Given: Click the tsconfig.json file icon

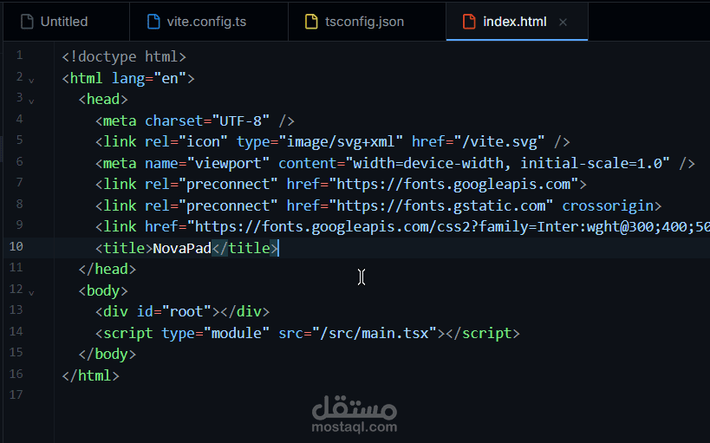Looking at the screenshot, I should click(311, 22).
